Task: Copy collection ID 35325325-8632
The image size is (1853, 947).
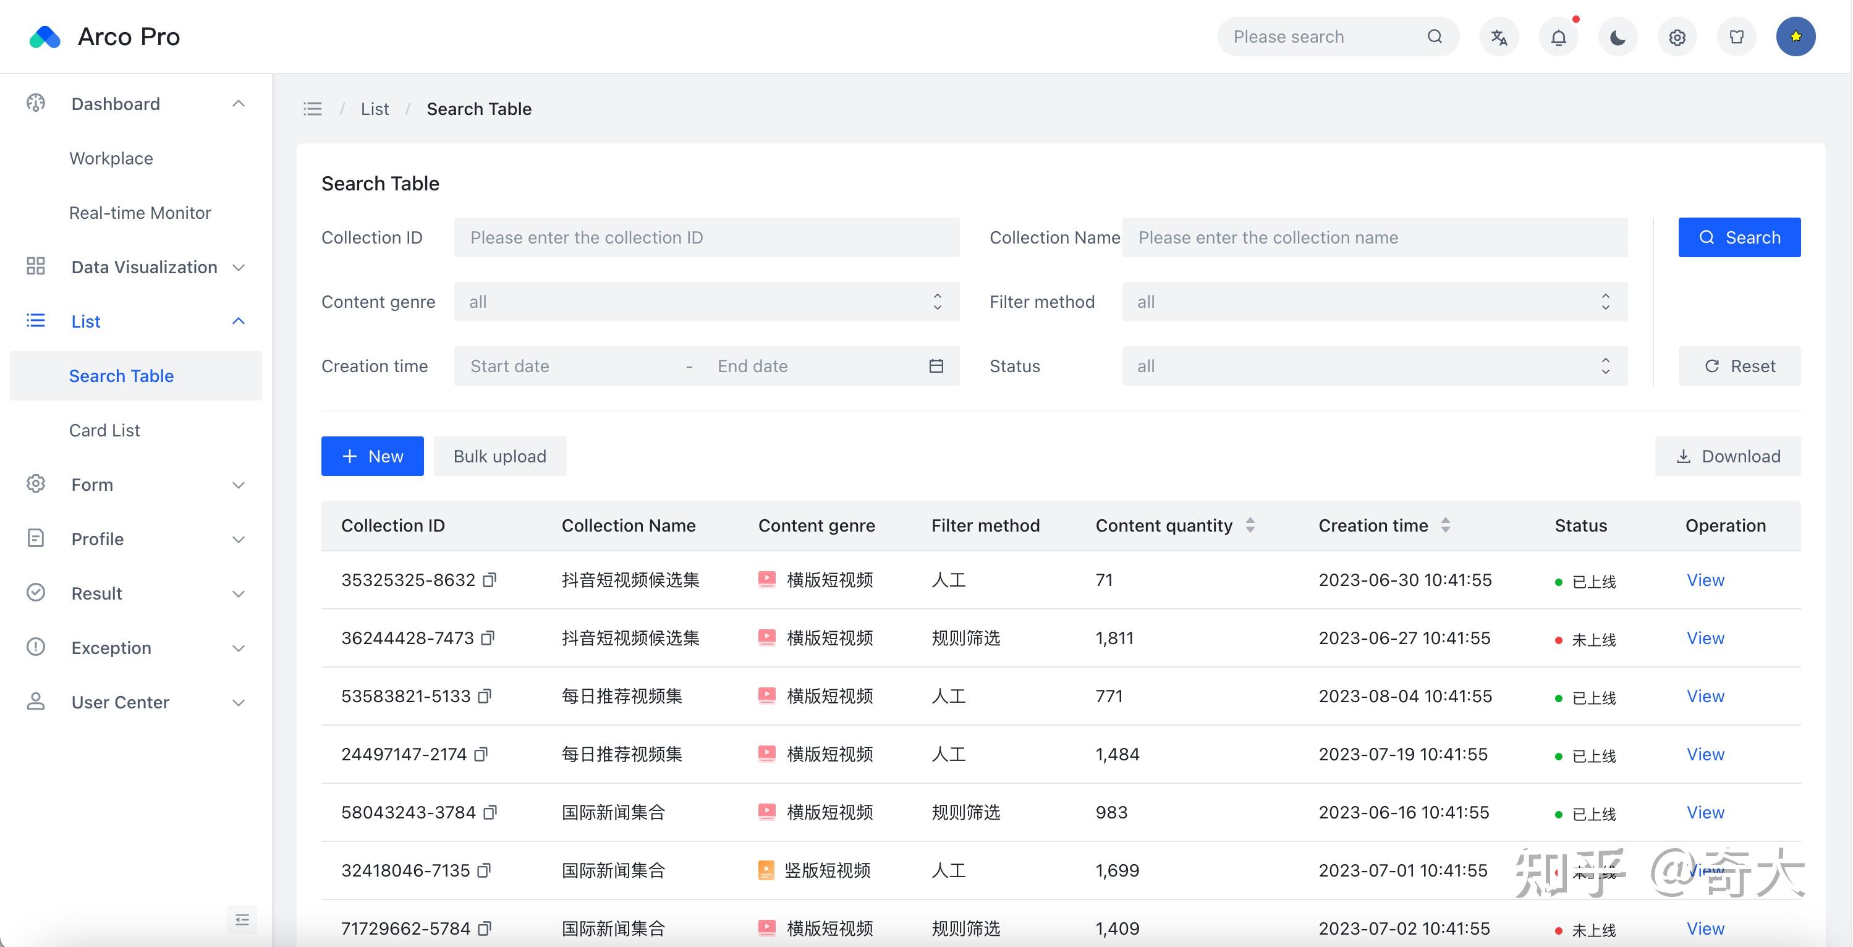Action: [490, 580]
